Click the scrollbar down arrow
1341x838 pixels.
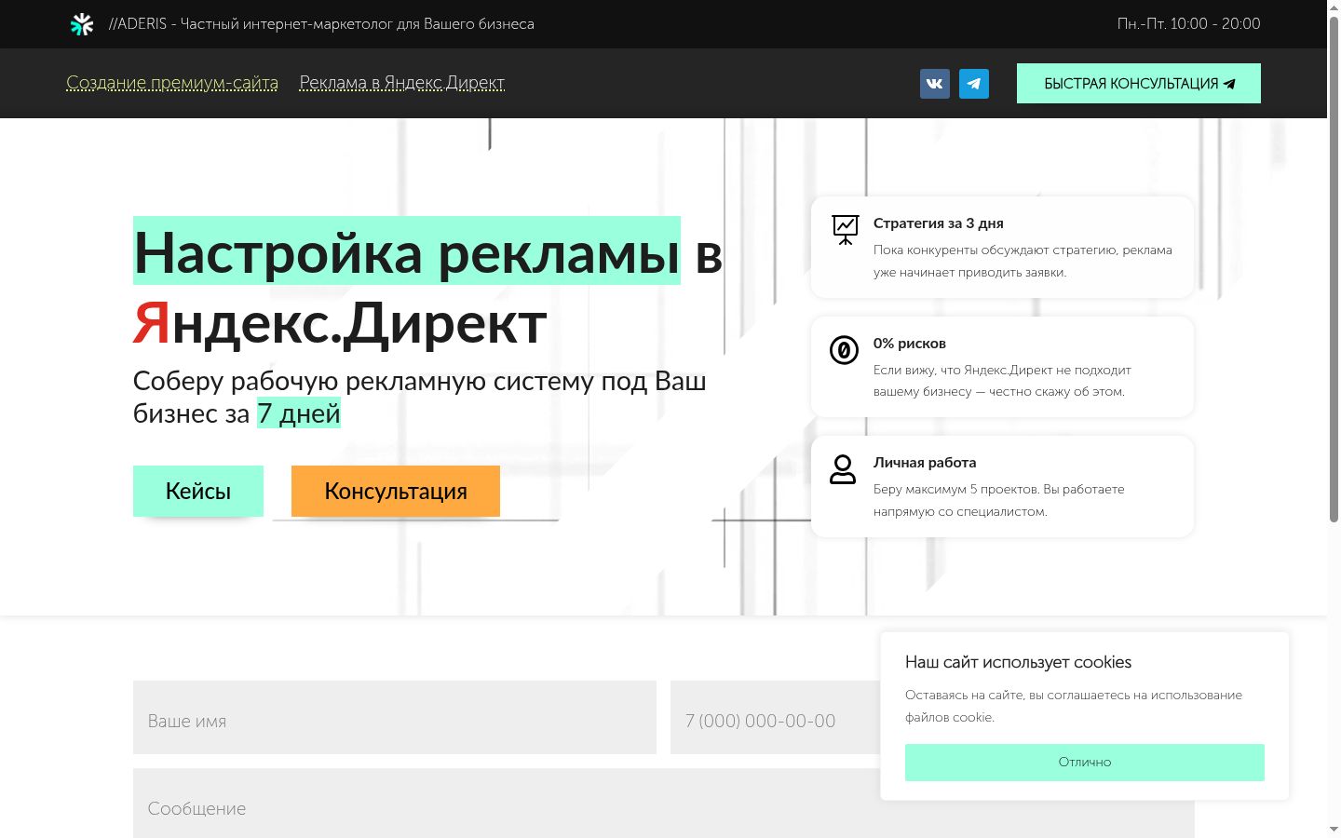point(1334,829)
